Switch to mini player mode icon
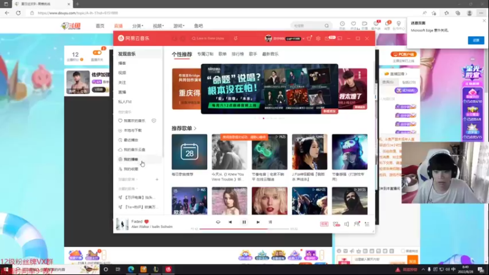This screenshot has width=489, height=275. pyautogui.click(x=340, y=38)
